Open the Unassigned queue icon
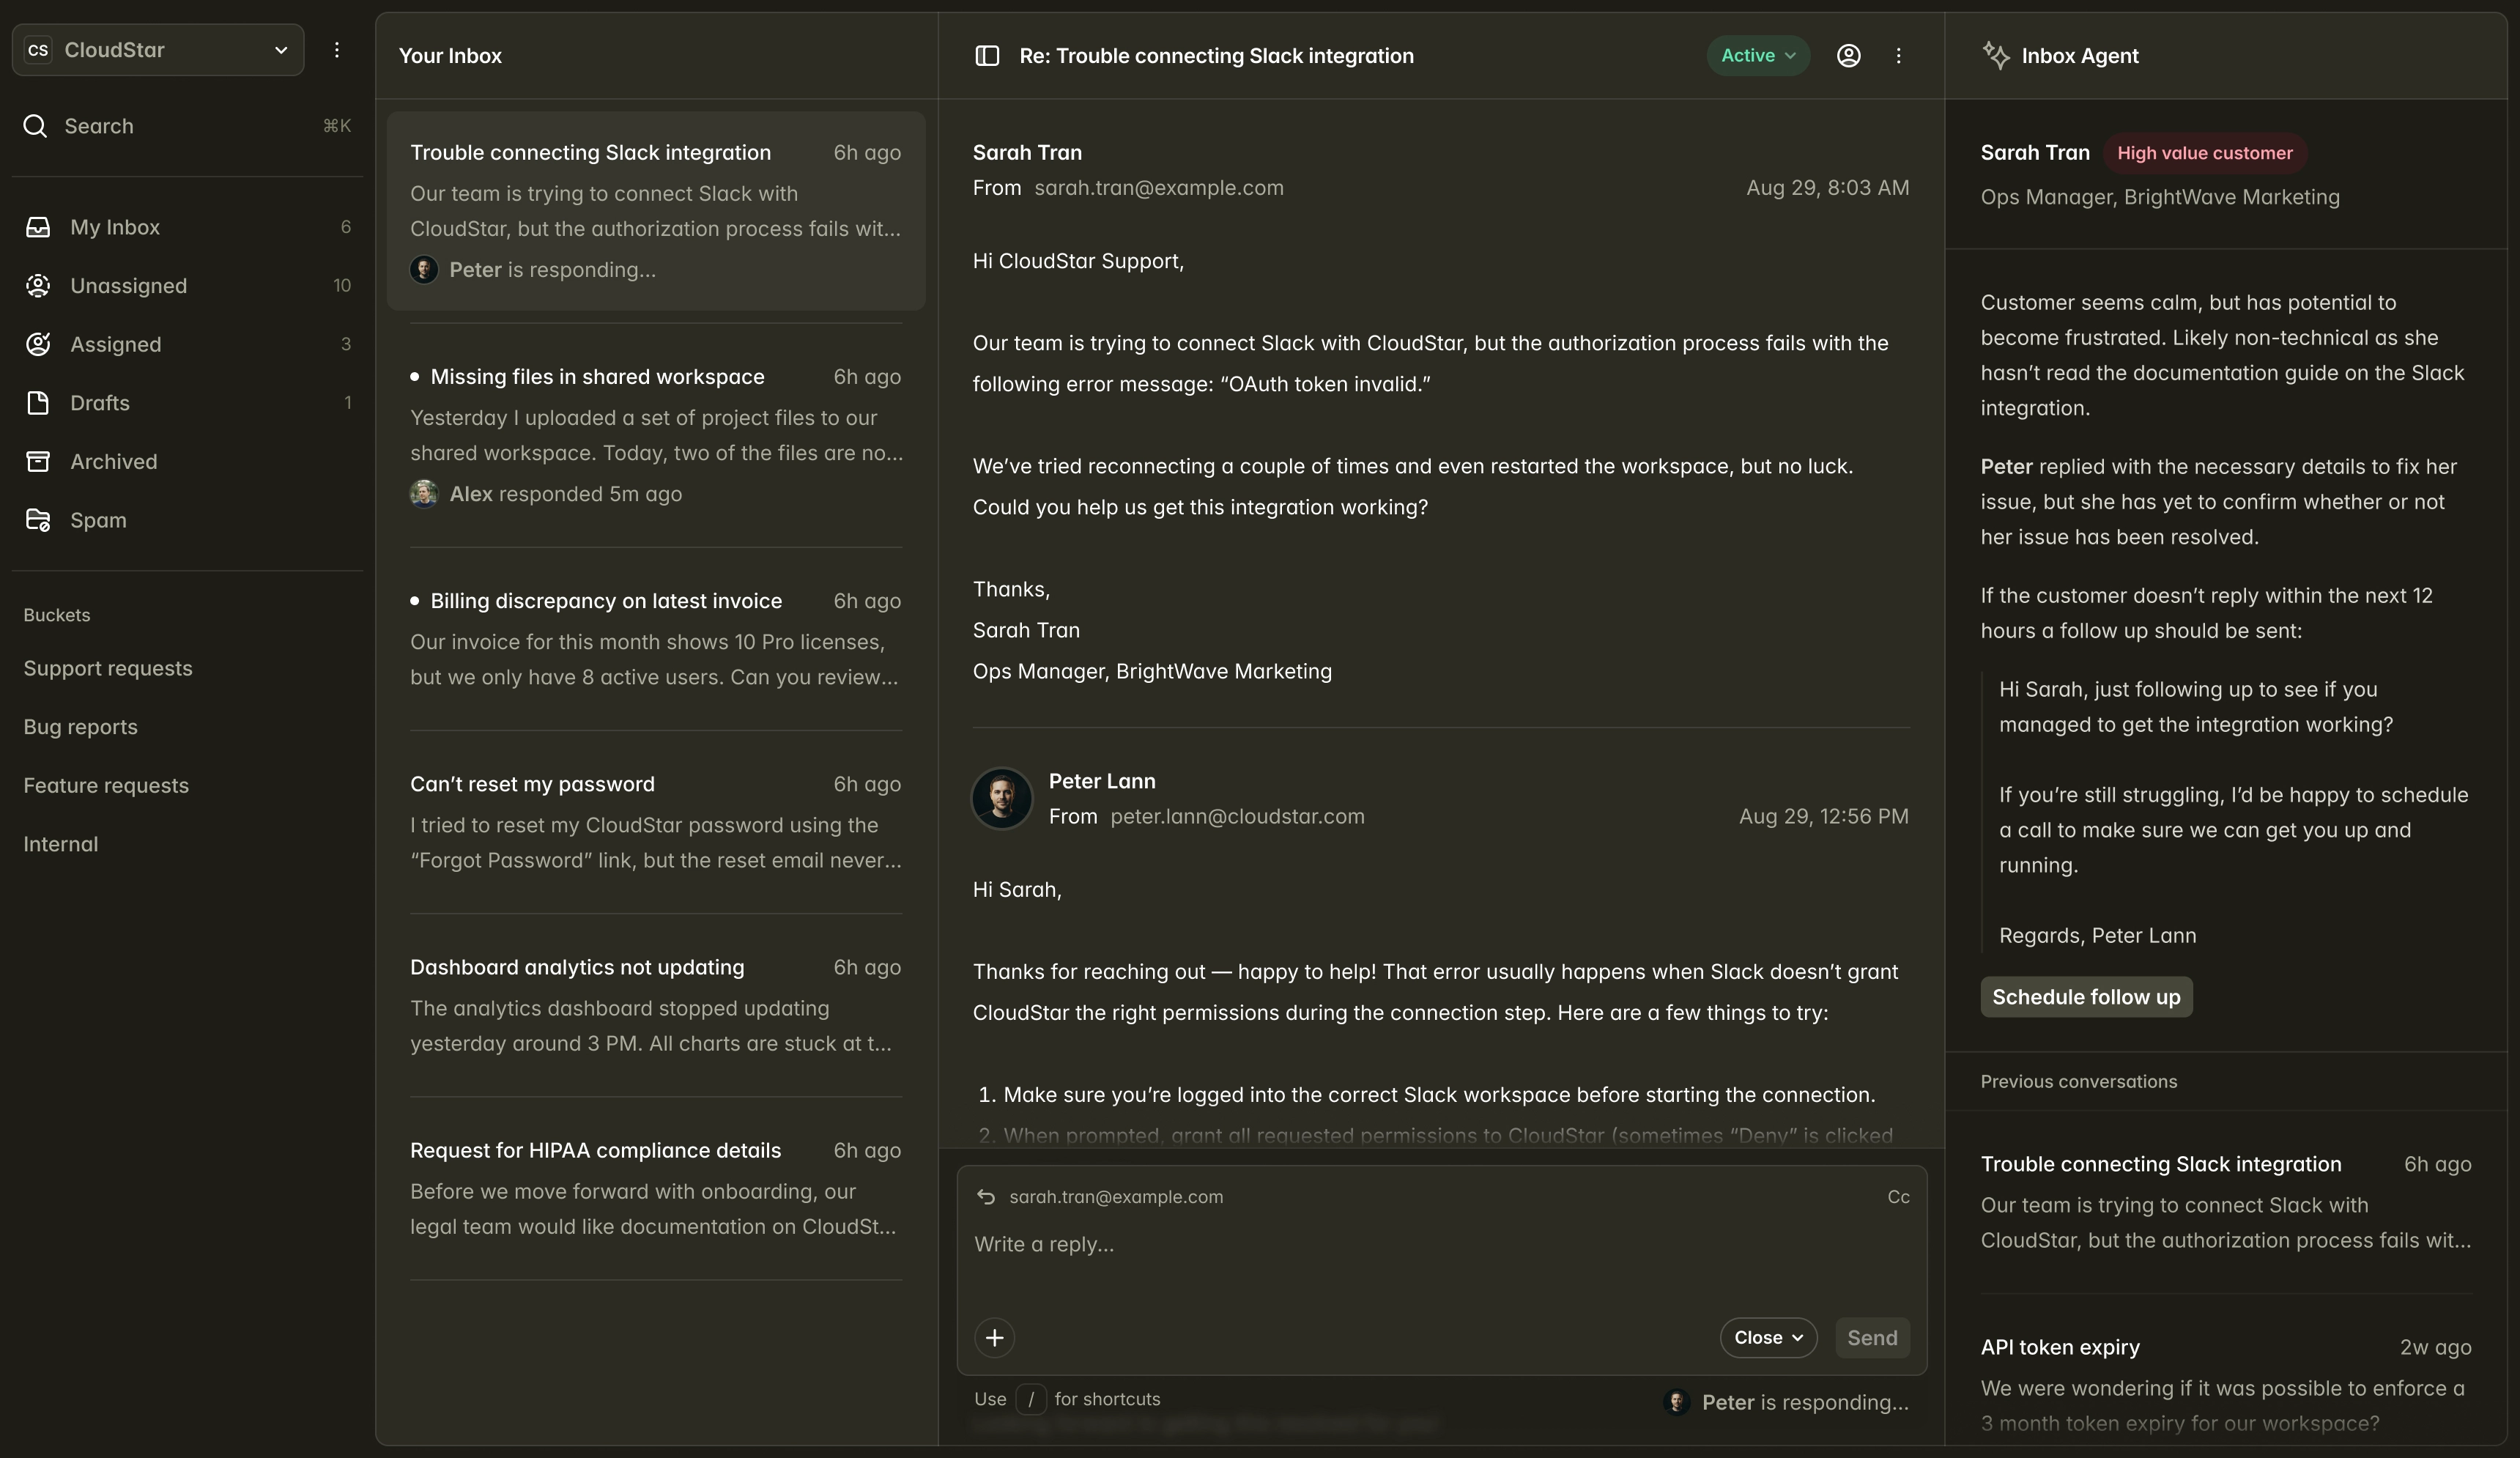 coord(37,286)
